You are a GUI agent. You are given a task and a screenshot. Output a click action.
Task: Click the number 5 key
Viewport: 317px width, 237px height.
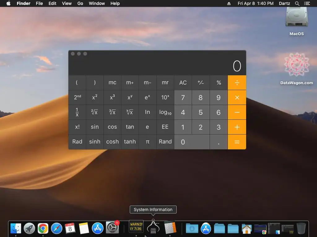click(201, 112)
